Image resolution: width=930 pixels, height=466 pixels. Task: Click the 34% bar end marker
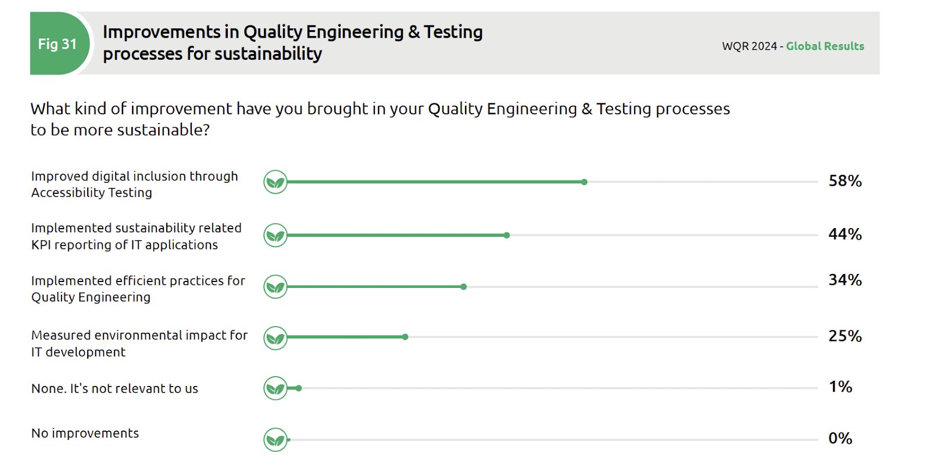tap(463, 287)
